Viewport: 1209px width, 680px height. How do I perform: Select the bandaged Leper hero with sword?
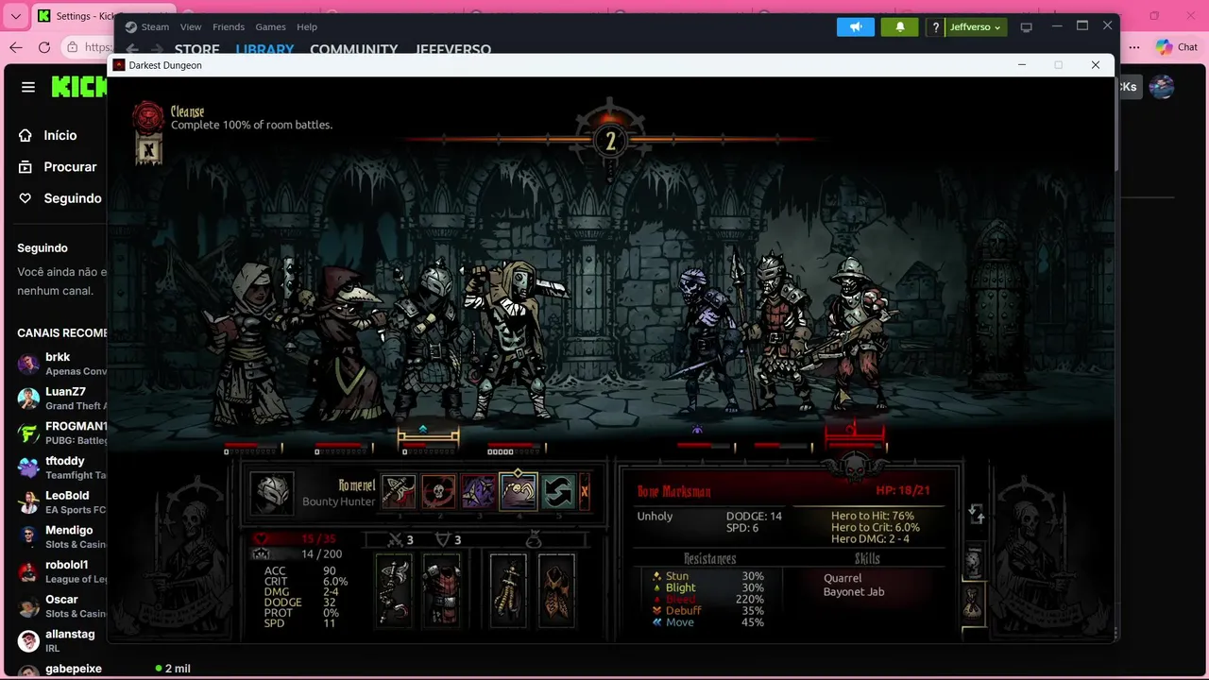click(x=515, y=340)
